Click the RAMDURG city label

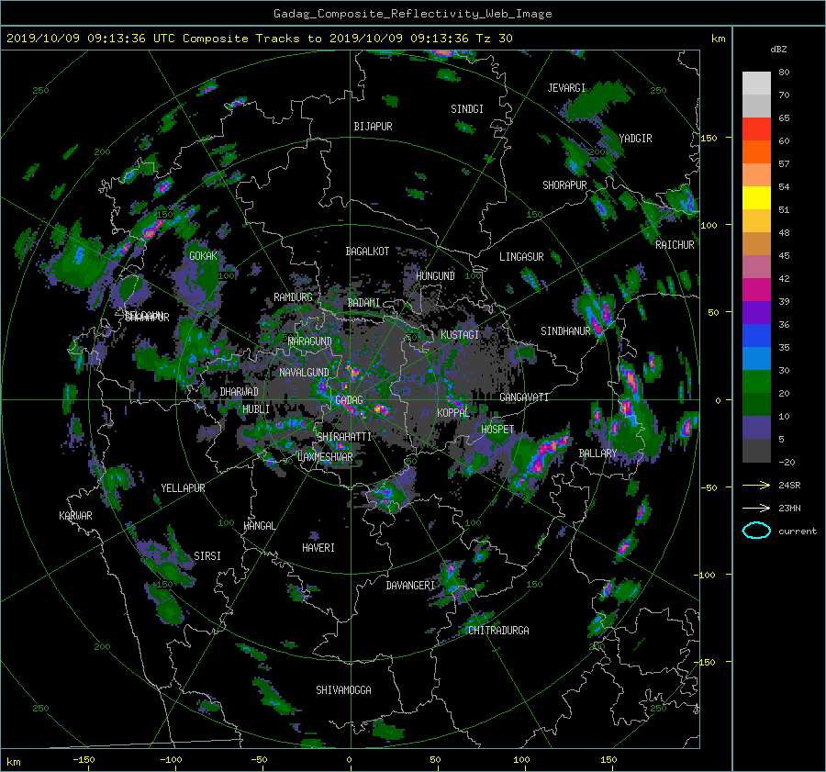click(293, 297)
